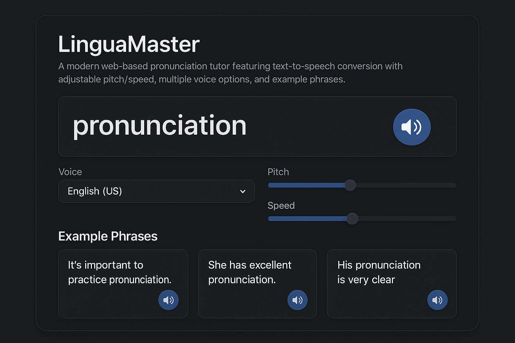
Task: Click the Pitch slider handle
Action: (x=350, y=185)
